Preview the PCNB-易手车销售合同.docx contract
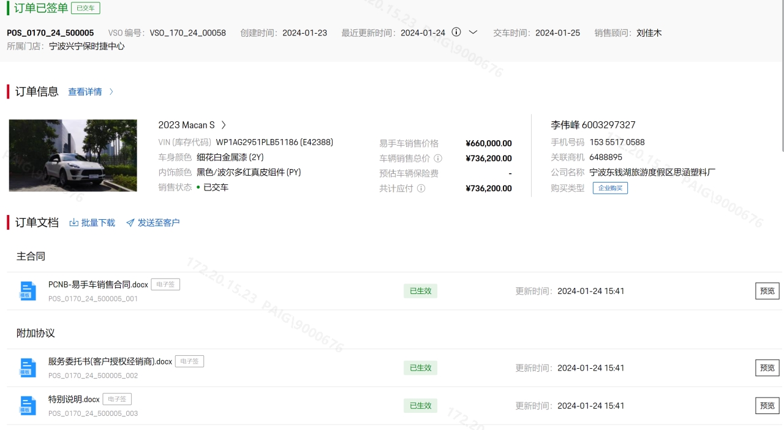This screenshot has width=784, height=430. tap(767, 291)
